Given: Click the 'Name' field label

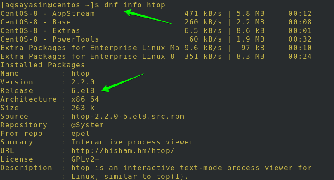Looking at the screenshot, I should pyautogui.click(x=9, y=74).
